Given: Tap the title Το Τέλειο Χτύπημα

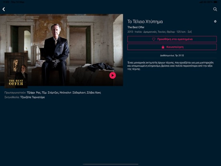Looking at the screenshot, I should [145, 22].
